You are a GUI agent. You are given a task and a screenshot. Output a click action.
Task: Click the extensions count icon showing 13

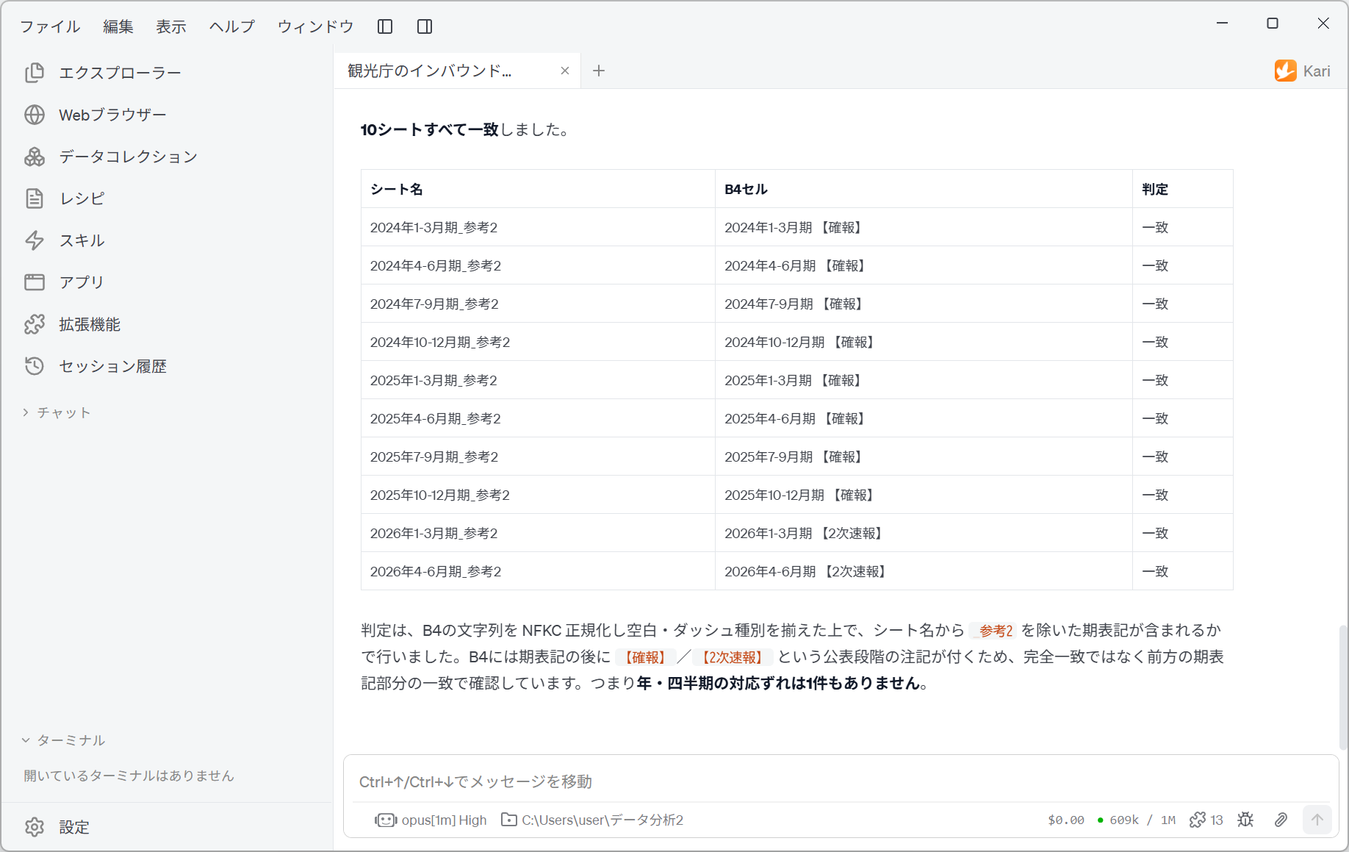(1206, 820)
